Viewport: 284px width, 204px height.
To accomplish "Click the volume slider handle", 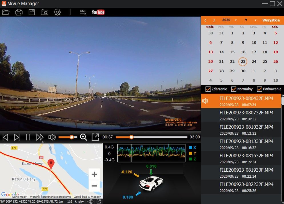I will click(72, 137).
